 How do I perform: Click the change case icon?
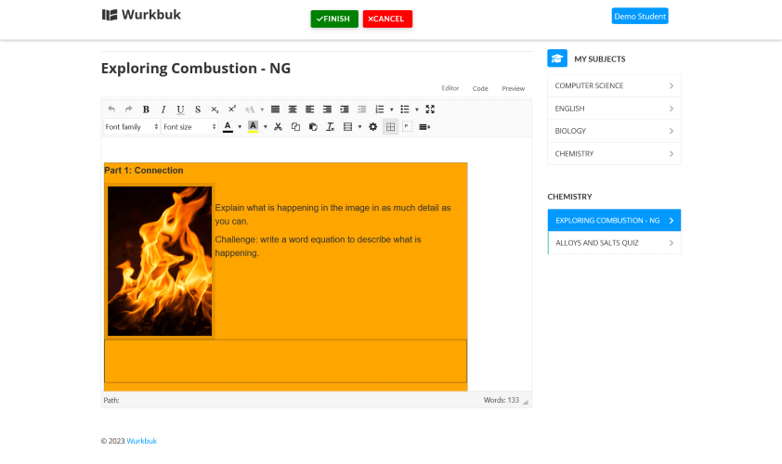pos(250,110)
